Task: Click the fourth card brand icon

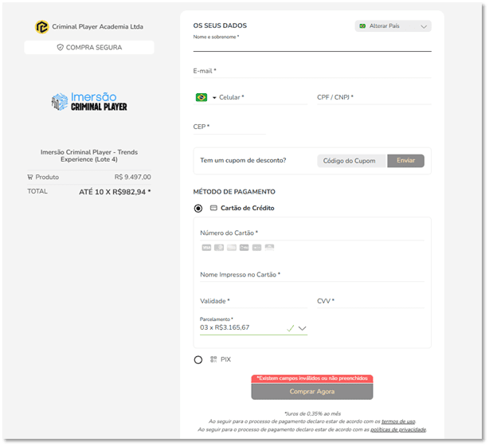Action: pyautogui.click(x=244, y=248)
